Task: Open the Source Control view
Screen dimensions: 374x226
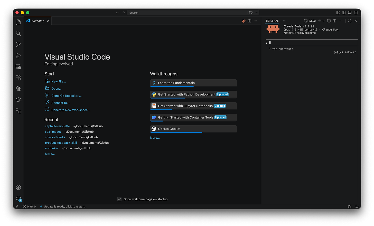Action: (18, 44)
